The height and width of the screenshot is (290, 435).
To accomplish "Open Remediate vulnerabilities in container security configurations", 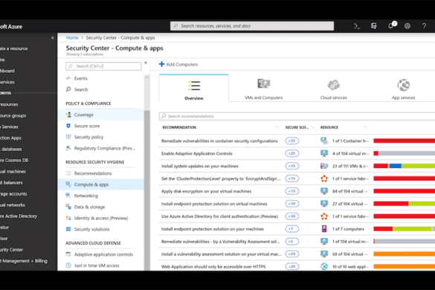I will (219, 141).
